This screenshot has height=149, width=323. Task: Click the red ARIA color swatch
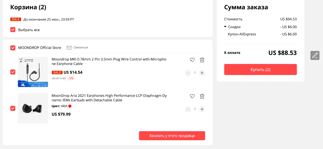click(x=70, y=106)
